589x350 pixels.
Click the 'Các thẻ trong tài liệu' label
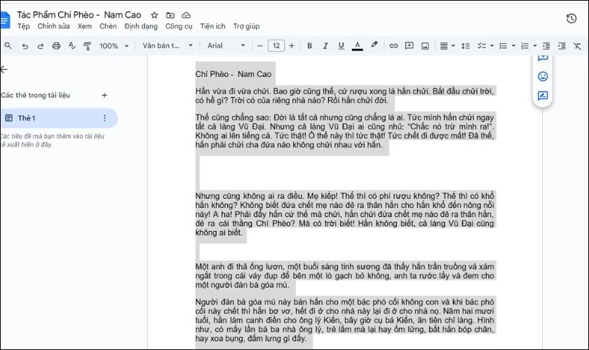[x=35, y=95]
